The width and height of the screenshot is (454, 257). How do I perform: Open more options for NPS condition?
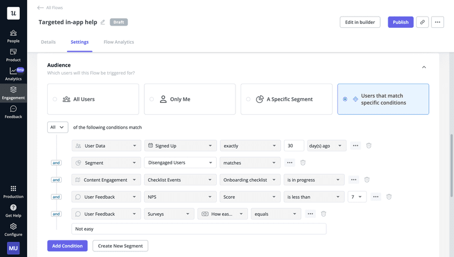376,197
